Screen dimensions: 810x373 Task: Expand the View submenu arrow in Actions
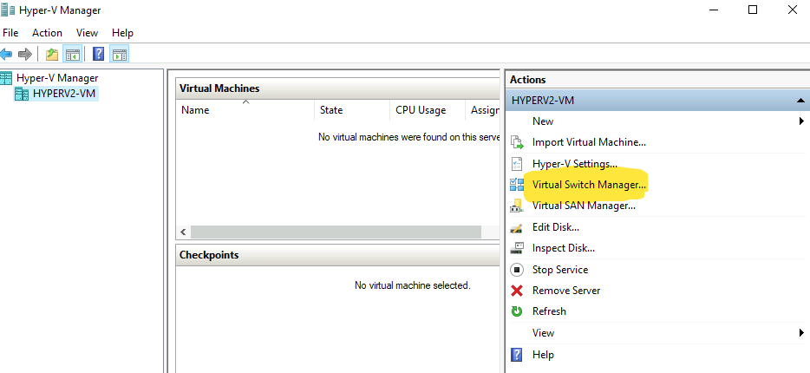801,333
